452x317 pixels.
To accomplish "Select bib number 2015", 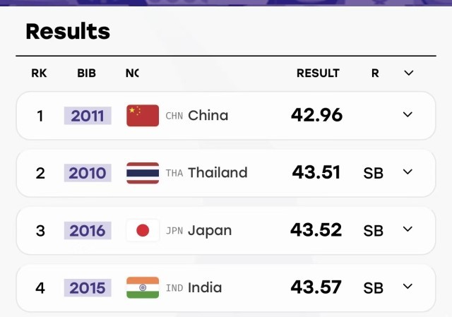I will (x=88, y=287).
